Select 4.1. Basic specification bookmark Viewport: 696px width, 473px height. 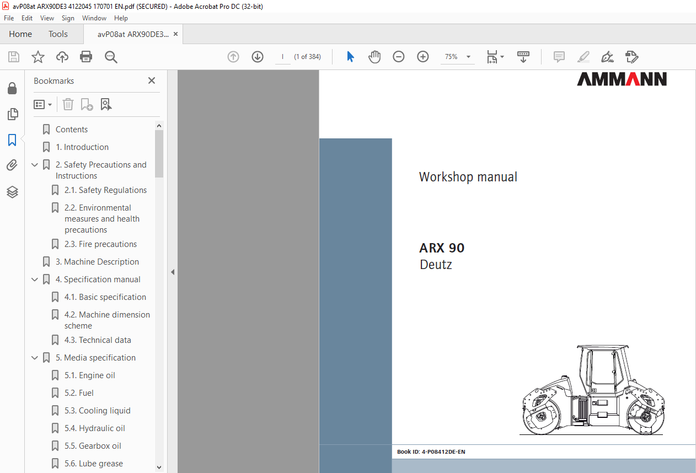coord(105,297)
